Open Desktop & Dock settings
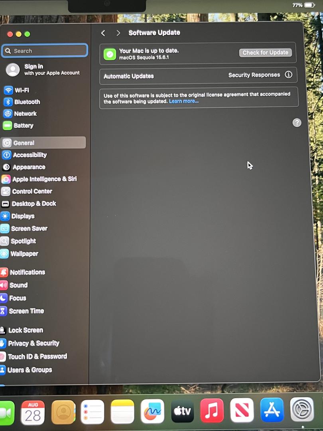This screenshot has width=323, height=431. point(29,204)
